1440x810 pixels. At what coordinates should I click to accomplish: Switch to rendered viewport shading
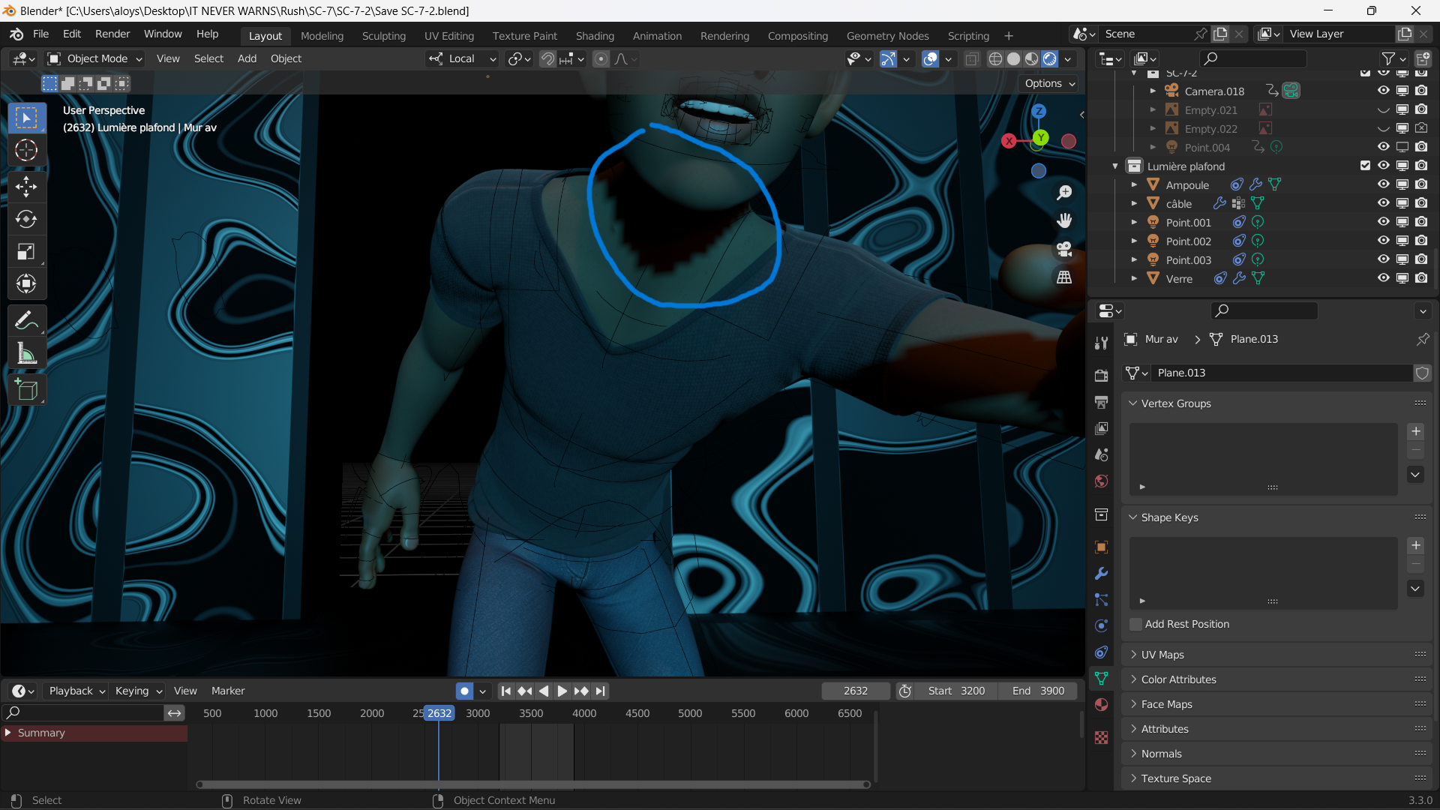(1050, 58)
